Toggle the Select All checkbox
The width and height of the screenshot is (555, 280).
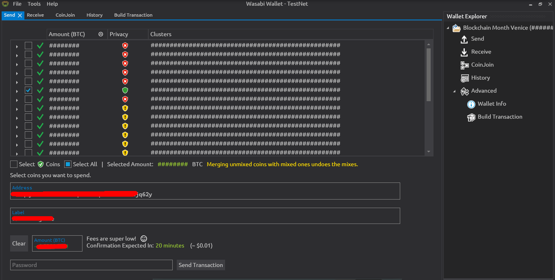[x=68, y=164]
